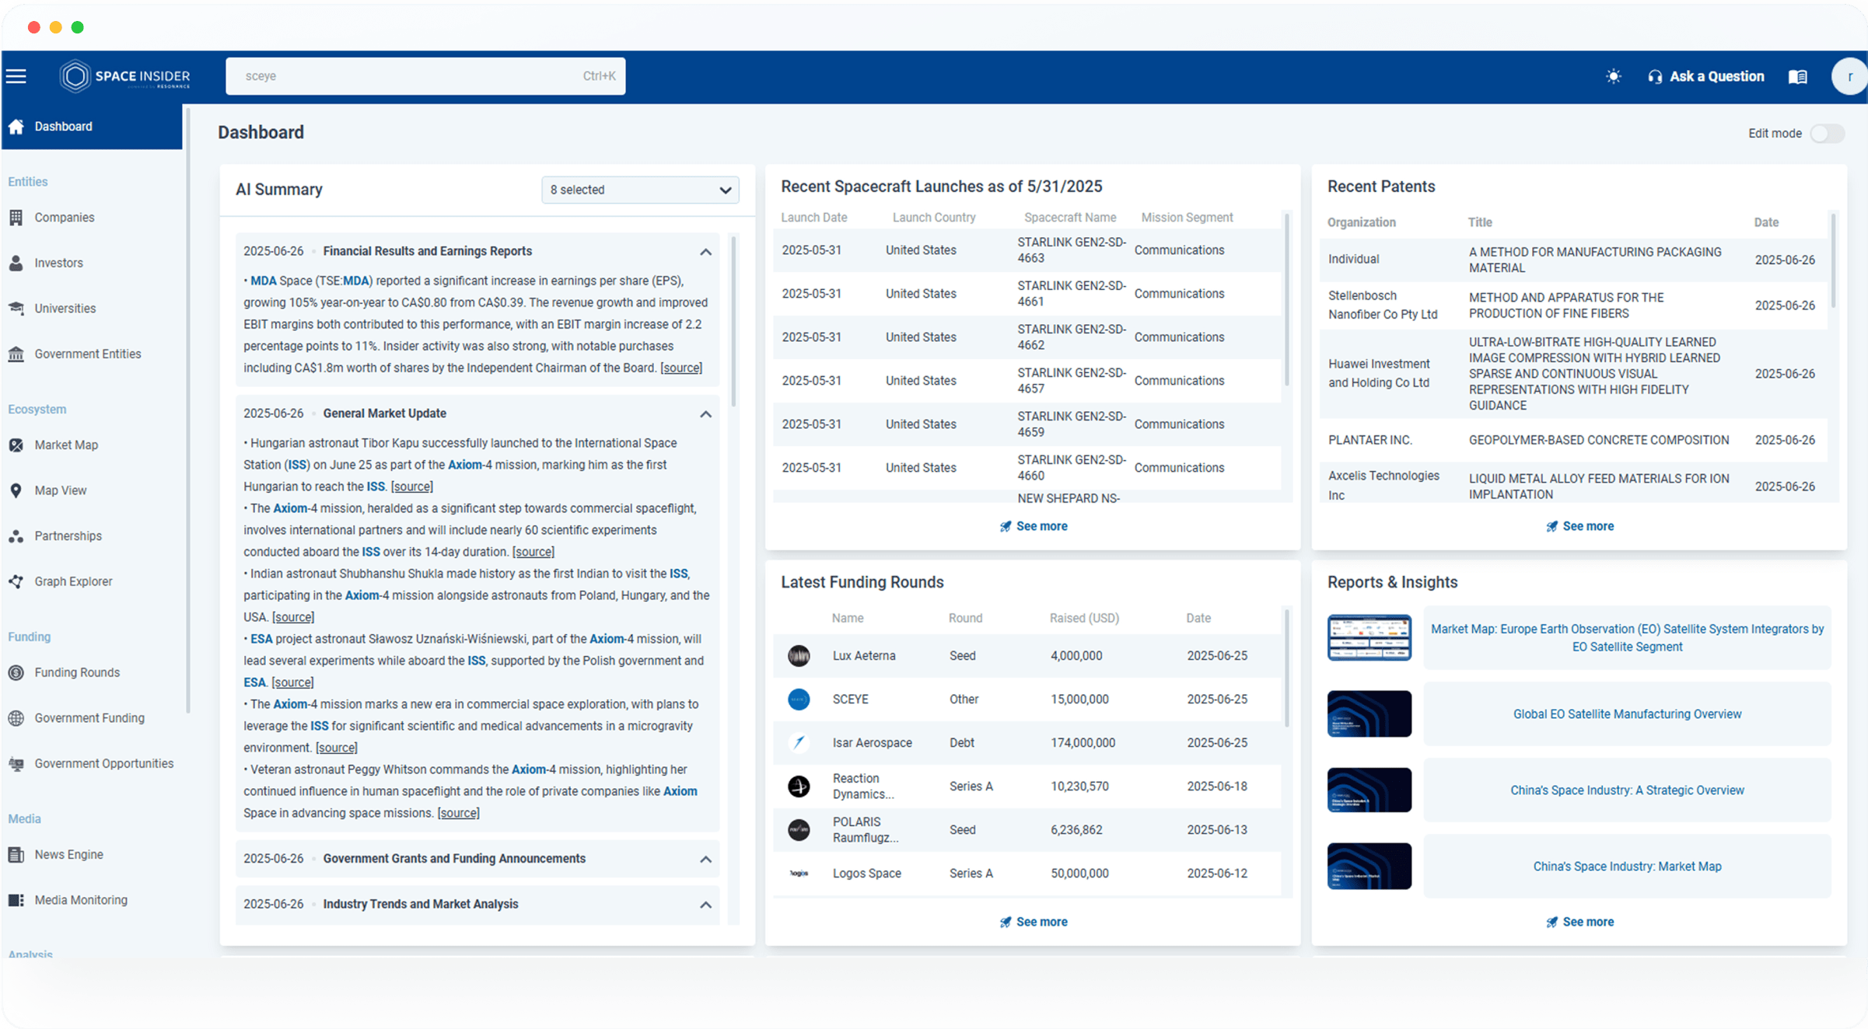1868x1029 pixels.
Task: Open Funding Rounds from the sidebar
Action: click(77, 672)
